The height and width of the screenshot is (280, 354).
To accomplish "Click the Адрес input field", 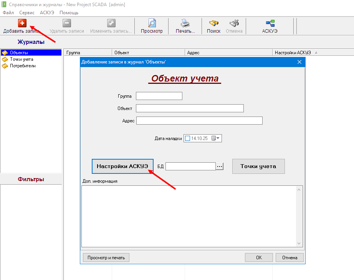I will 199,121.
